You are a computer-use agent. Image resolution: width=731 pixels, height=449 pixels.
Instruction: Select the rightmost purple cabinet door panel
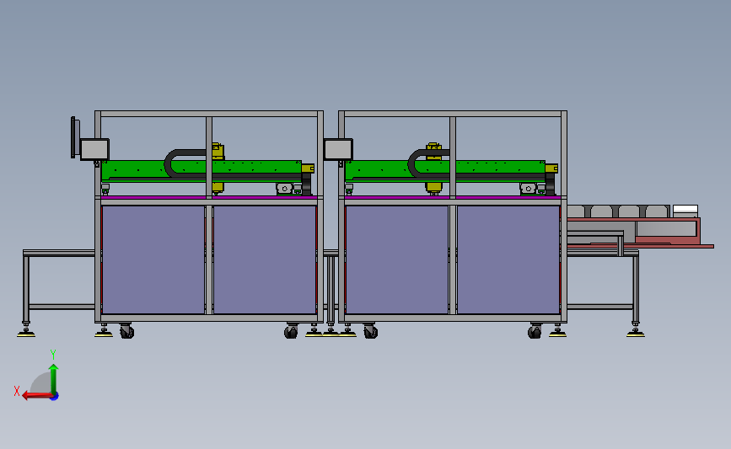(508, 260)
